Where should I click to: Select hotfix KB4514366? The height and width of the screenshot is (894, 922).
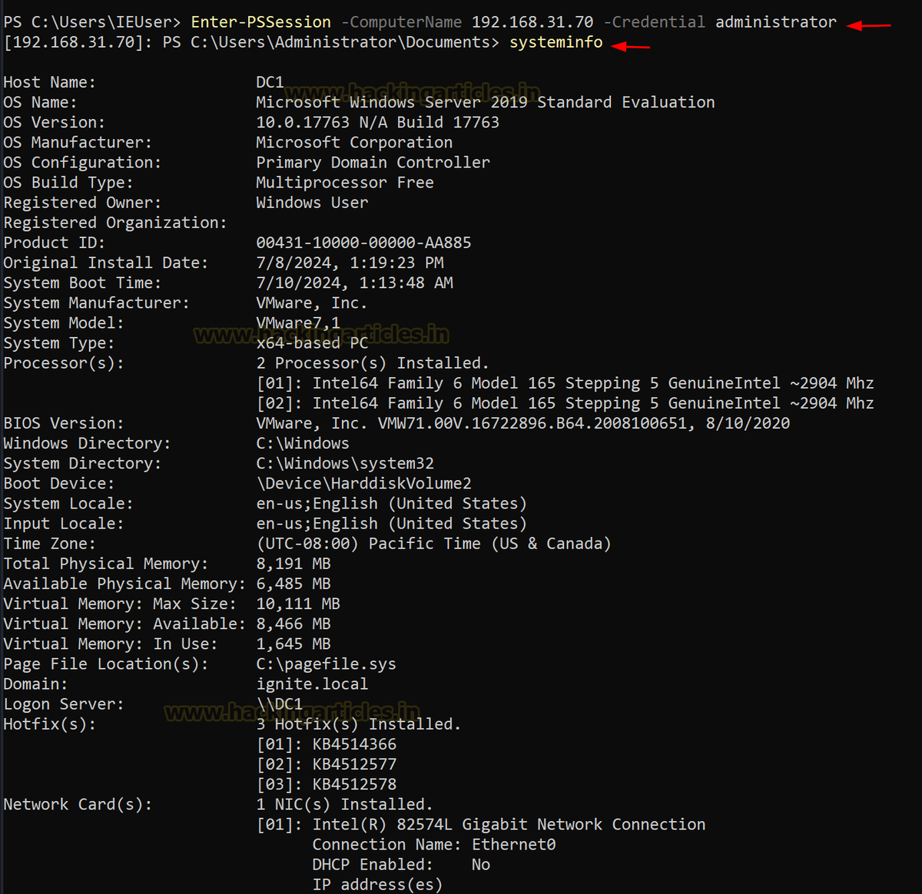tap(354, 743)
